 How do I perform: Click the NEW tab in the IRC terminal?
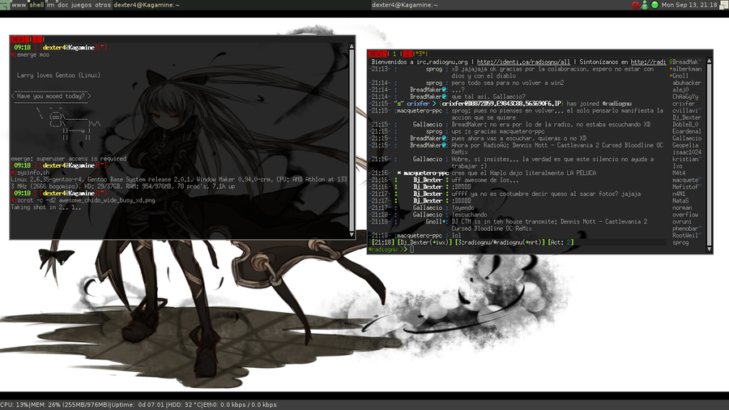(376, 54)
